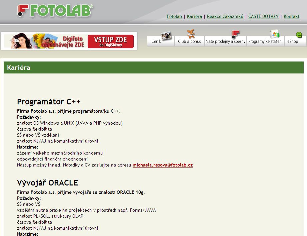Image resolution: width=307 pixels, height=236 pixels.
Task: Click the woman with camera banner photo
Action: coord(21,41)
